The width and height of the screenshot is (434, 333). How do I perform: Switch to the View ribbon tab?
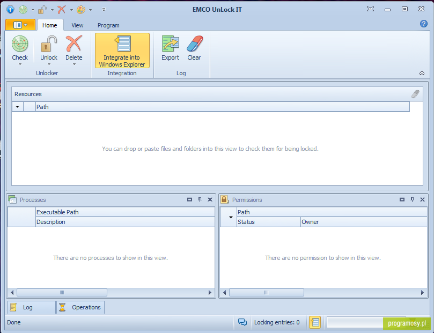pyautogui.click(x=77, y=25)
